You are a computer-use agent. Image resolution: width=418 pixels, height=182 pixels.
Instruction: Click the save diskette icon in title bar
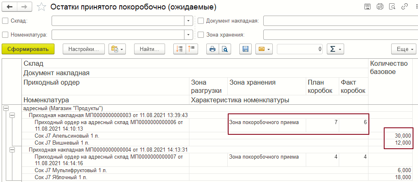tap(367, 7)
